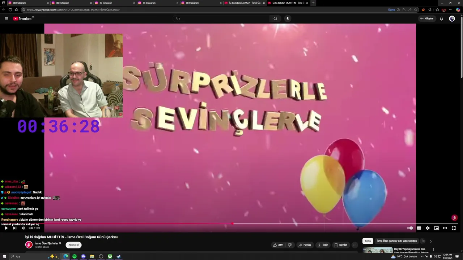Subscribe with the Abone ol button

73,245
